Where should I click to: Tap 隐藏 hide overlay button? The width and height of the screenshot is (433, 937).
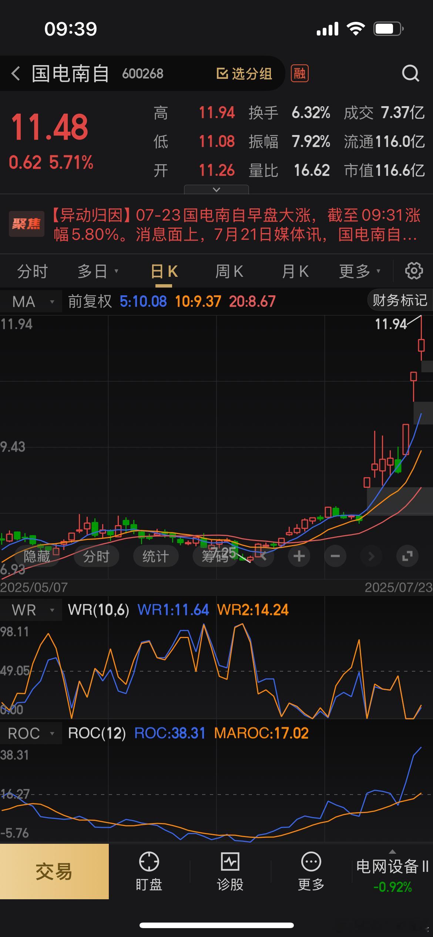pos(37,556)
